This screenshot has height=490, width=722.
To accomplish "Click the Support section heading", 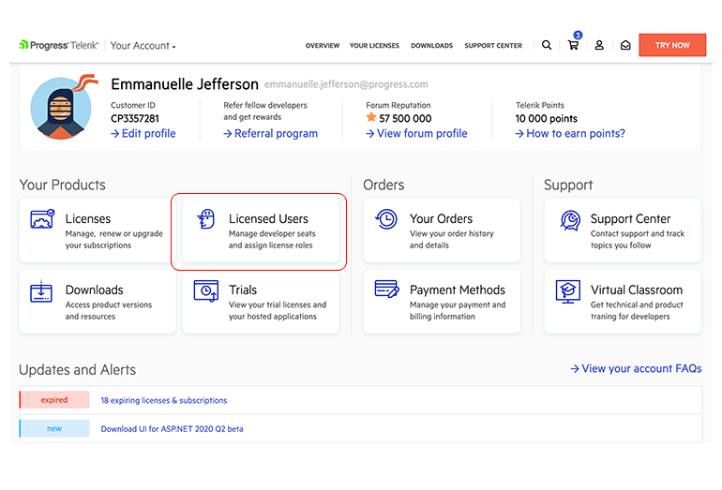I will click(568, 185).
